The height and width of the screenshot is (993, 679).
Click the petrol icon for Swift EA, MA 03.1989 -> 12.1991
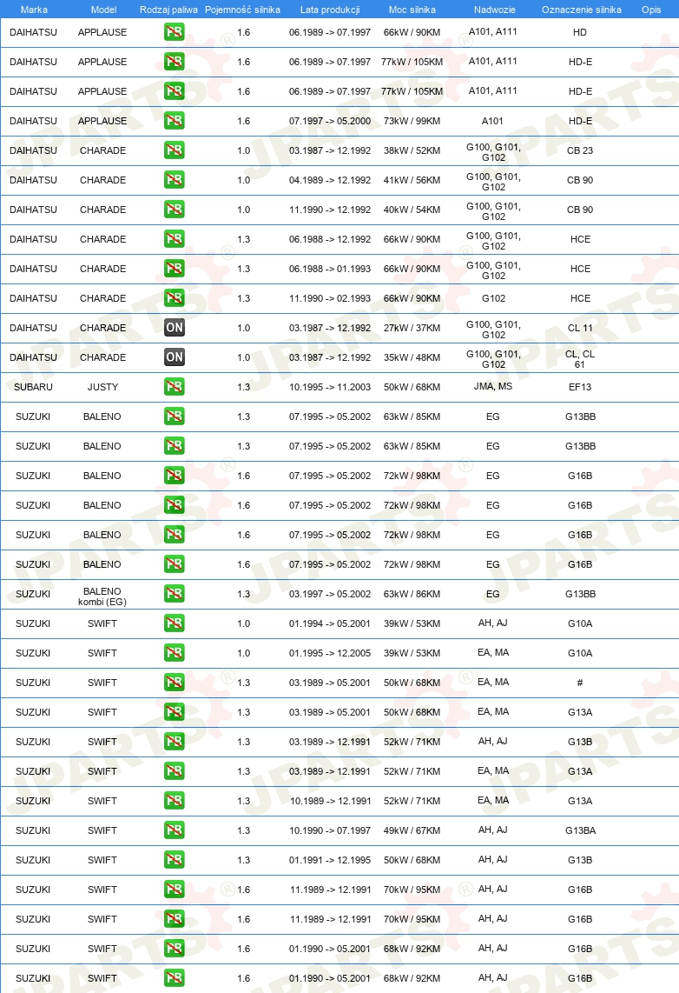tap(175, 771)
